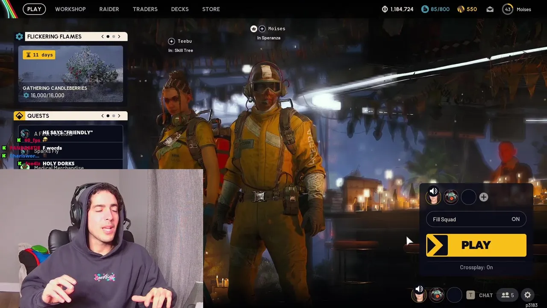Click the Moises nameplate above the character
Viewport: 547px width, 308px height.
276,29
